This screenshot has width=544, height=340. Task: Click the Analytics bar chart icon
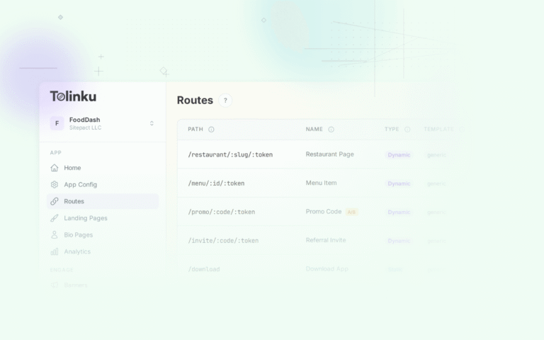55,251
